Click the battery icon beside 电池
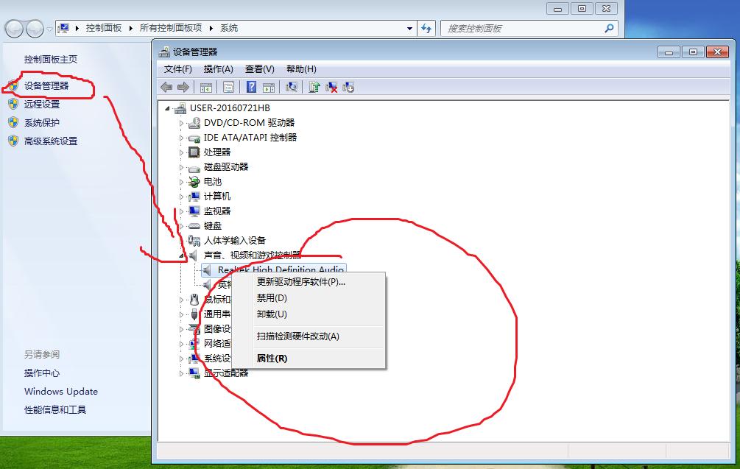 point(194,182)
